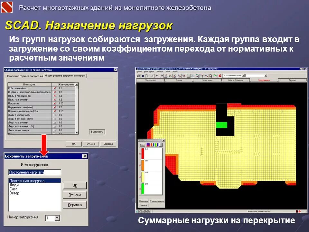Uncheck the Наружные стены (т/м) checkbox
309x232 pixels.
[55, 107]
